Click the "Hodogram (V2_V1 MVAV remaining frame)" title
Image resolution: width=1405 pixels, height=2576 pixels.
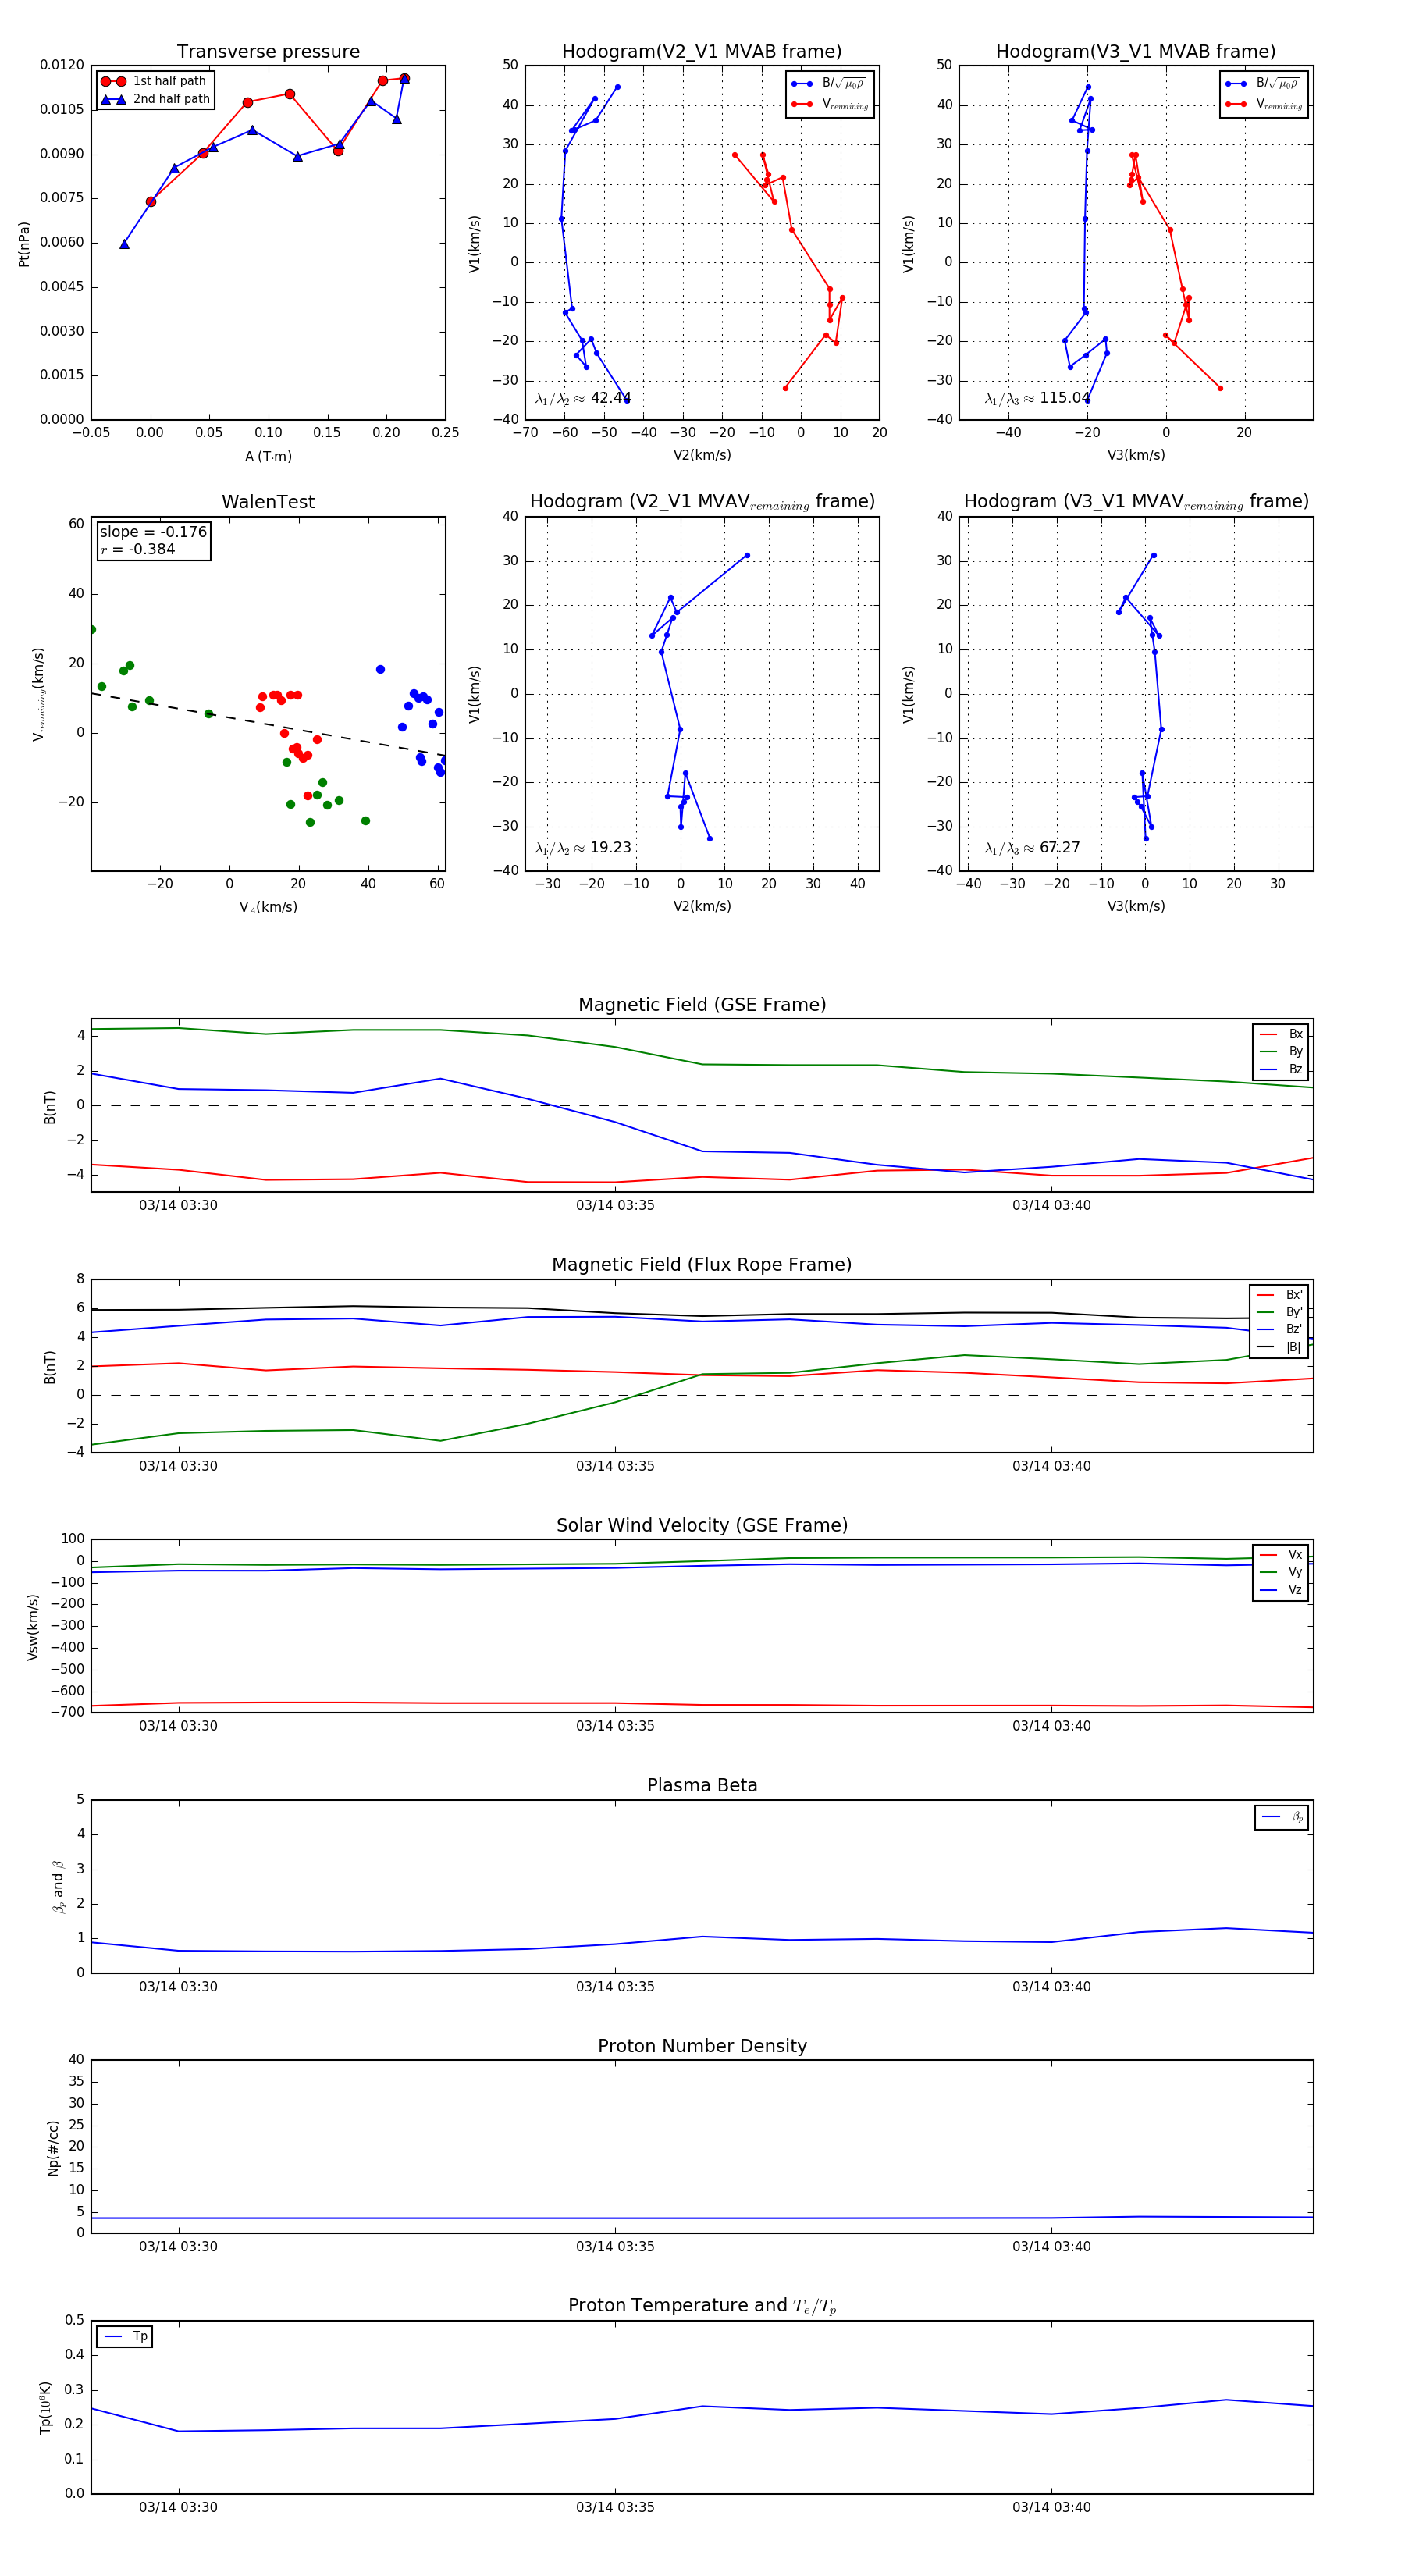pos(702,502)
